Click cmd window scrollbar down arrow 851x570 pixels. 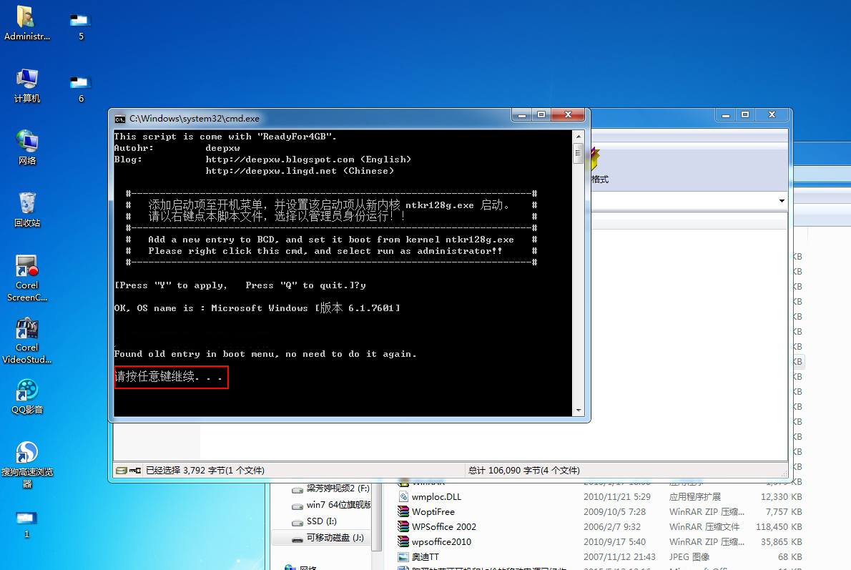point(579,411)
